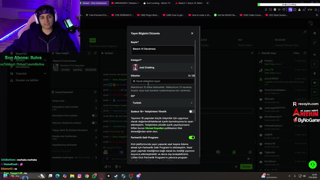
Task: Switch to Stream - Kick Dashboard tab
Action: point(94,3)
